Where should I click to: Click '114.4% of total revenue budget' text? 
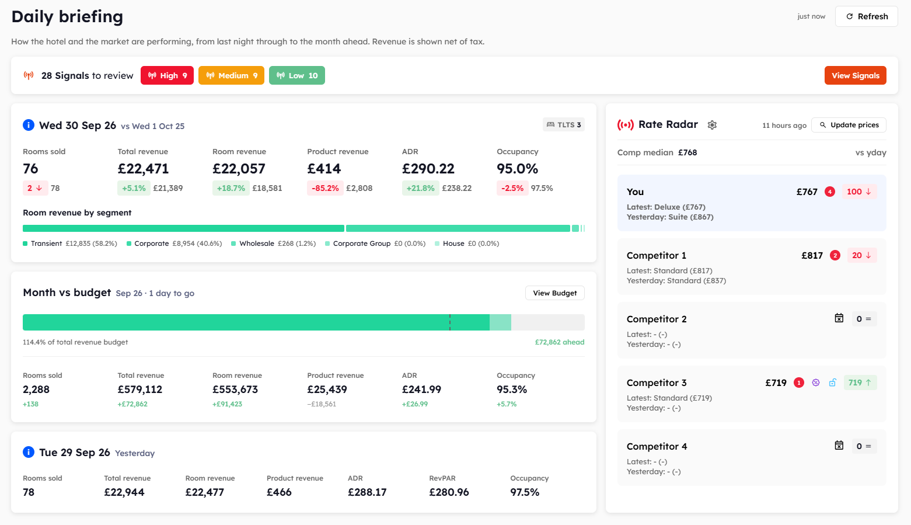tap(75, 342)
